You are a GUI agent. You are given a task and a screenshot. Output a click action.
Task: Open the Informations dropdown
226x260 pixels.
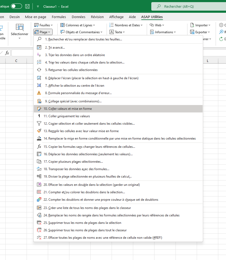[163, 32]
